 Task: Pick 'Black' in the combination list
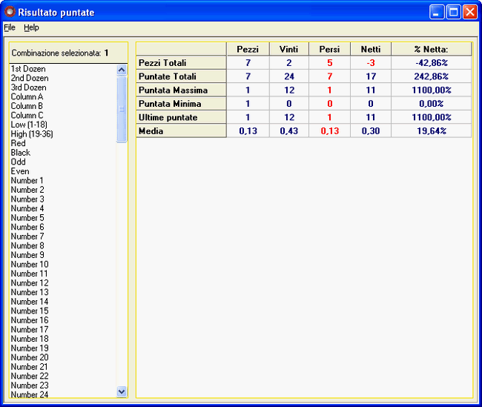20,153
